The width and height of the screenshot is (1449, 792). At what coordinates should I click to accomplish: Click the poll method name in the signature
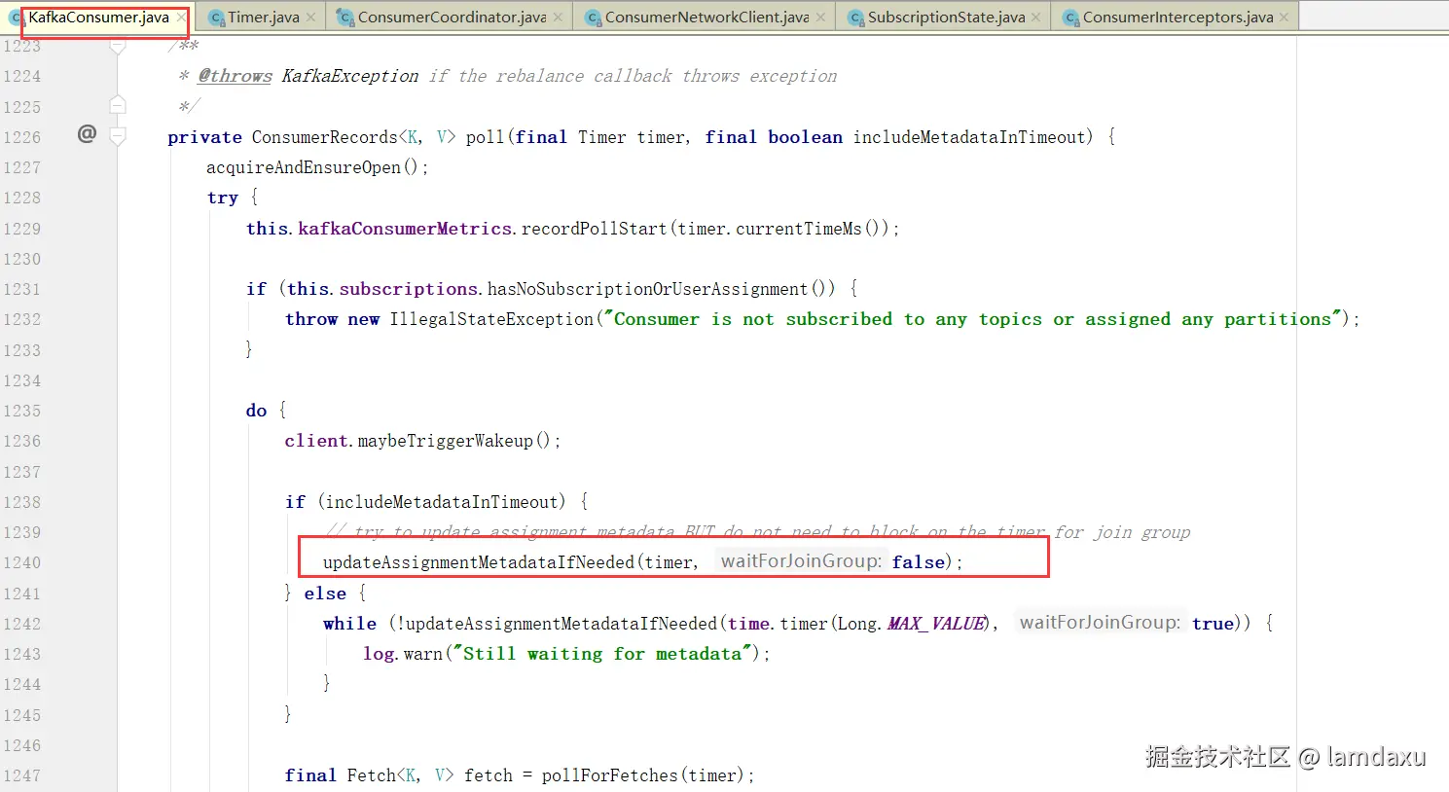(485, 137)
